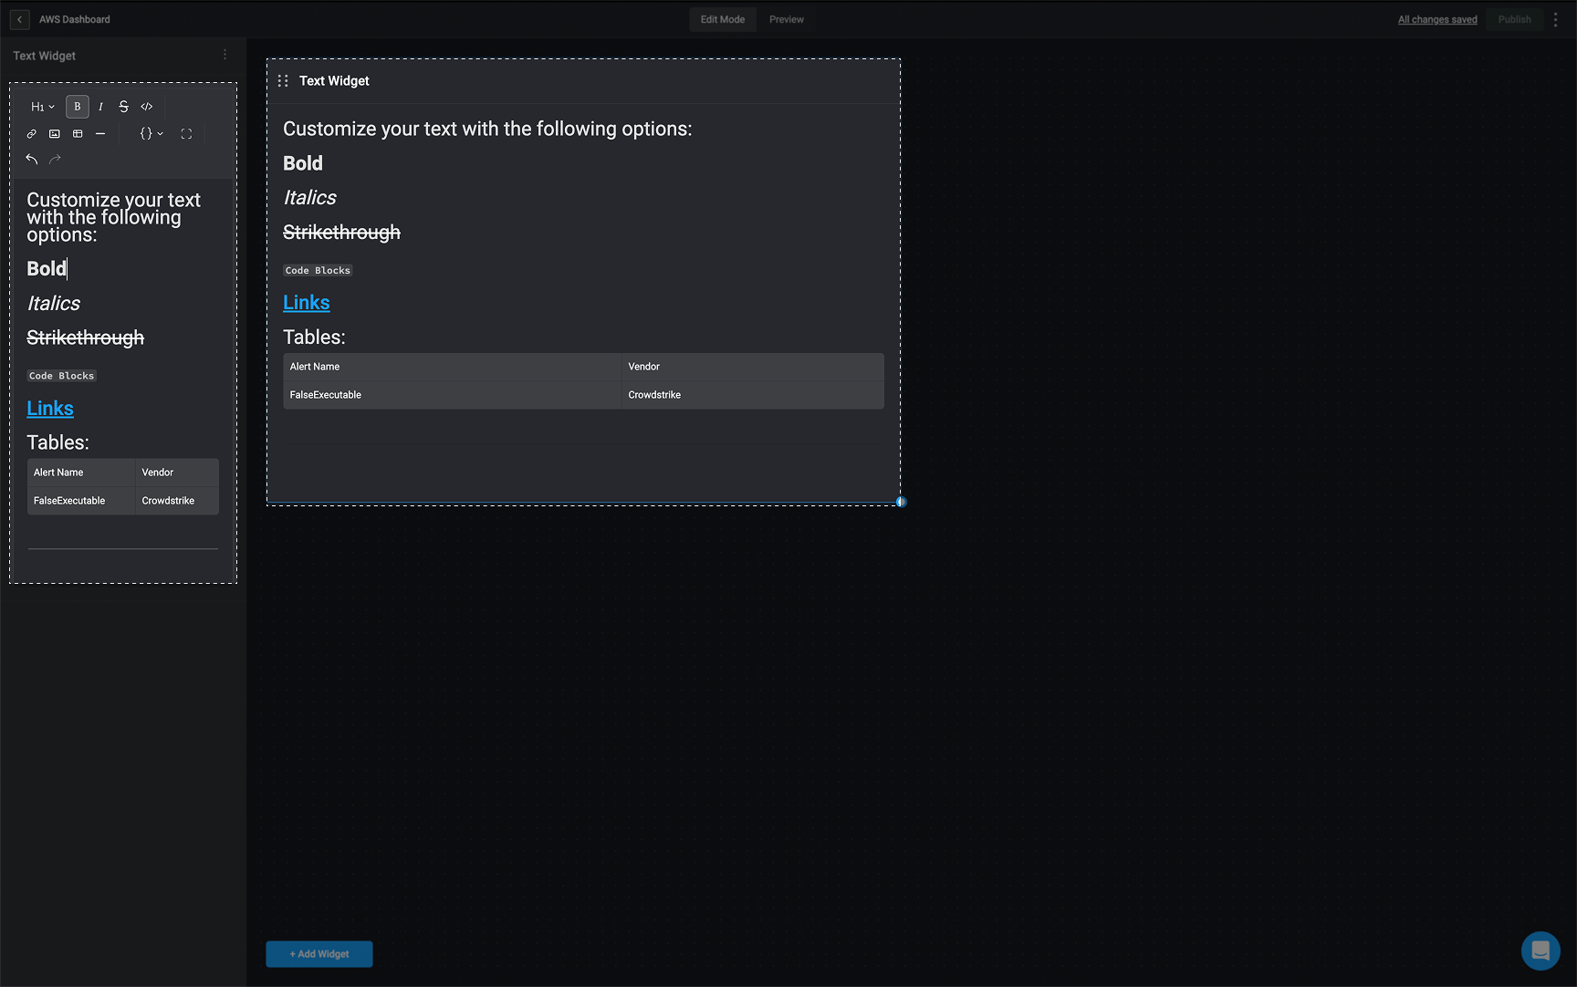The image size is (1577, 987).
Task: Click the Tables: heading in the editor
Action: pyautogui.click(x=58, y=443)
